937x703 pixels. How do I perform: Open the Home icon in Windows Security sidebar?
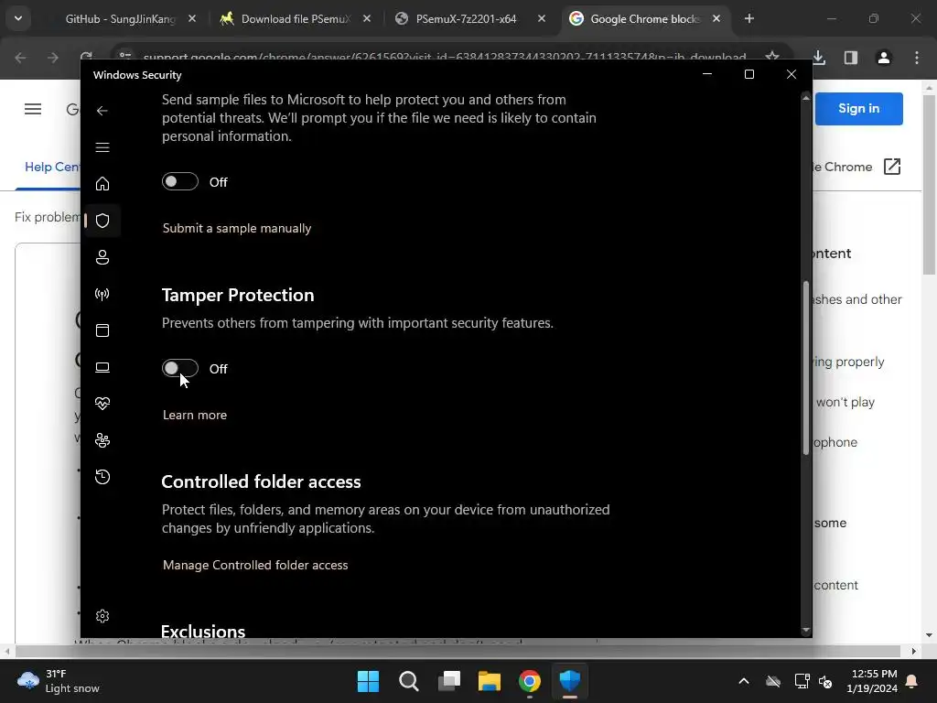point(102,183)
